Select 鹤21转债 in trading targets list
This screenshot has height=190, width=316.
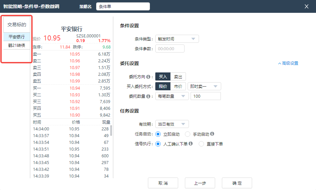(x=16, y=45)
